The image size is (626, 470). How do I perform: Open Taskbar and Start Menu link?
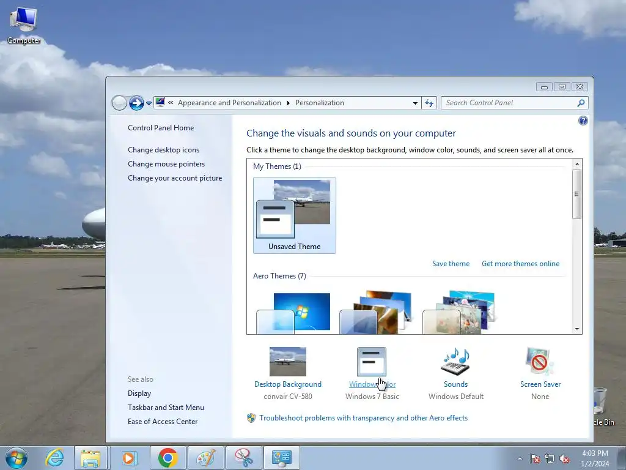point(166,408)
